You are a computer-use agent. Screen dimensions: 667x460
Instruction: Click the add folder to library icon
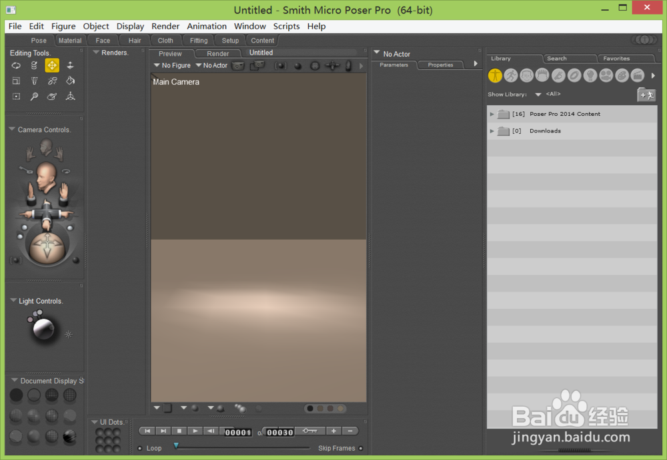click(x=646, y=95)
